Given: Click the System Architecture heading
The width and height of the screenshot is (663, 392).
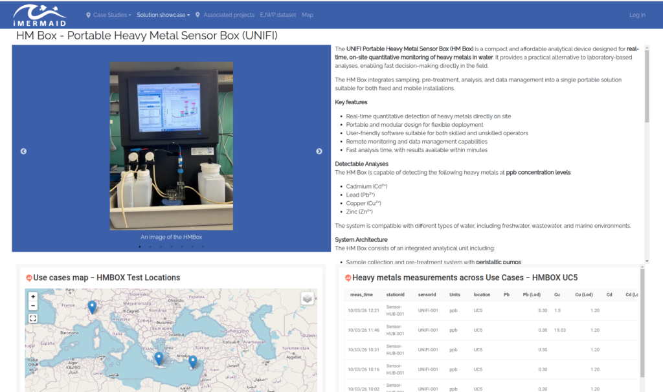Looking at the screenshot, I should click(361, 239).
